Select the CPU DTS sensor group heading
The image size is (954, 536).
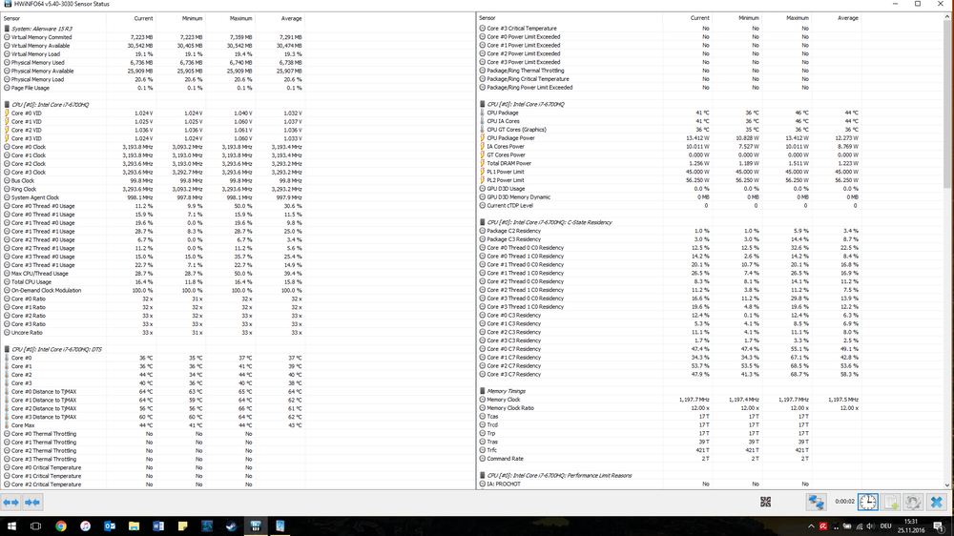pyautogui.click(x=55, y=349)
